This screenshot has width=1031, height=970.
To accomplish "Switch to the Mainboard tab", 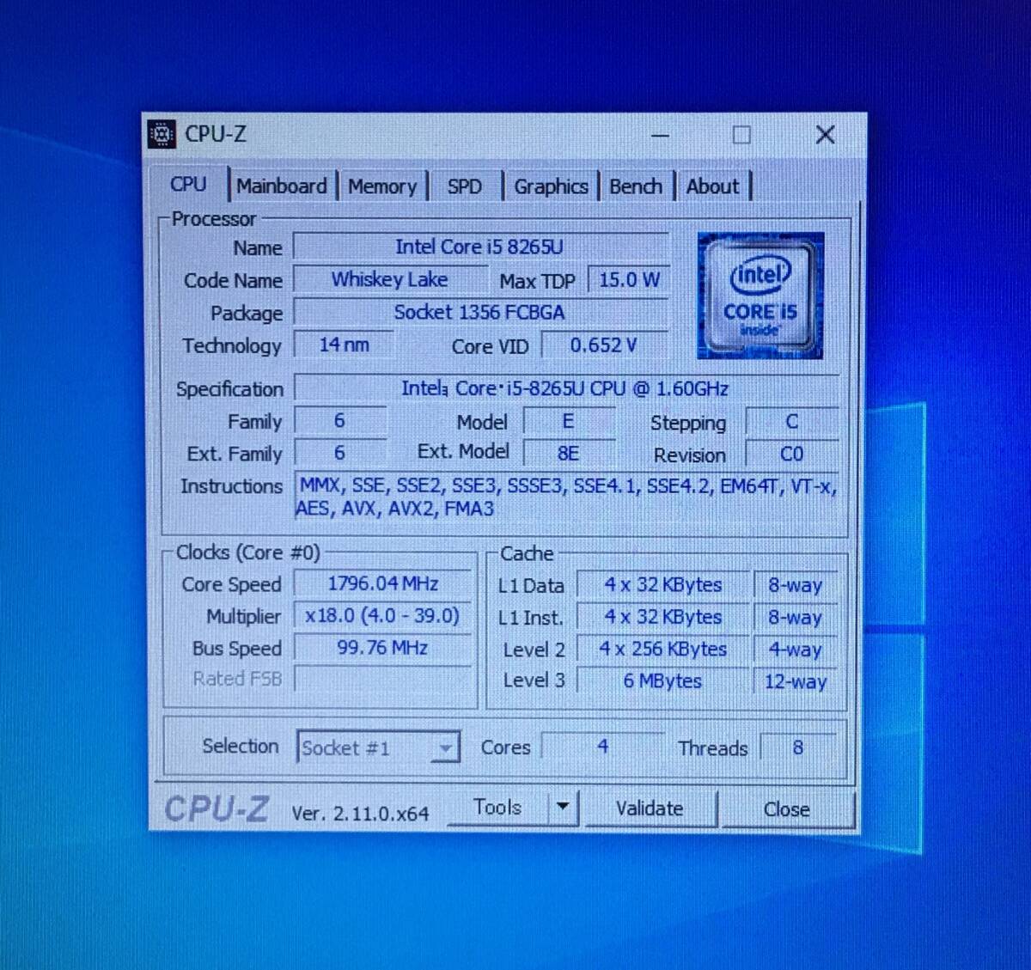I will point(282,186).
